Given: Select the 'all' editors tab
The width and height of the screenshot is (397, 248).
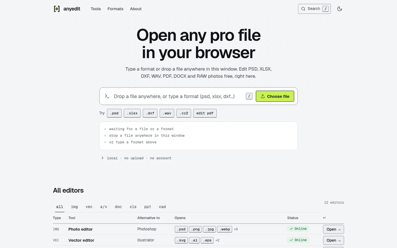Looking at the screenshot, I should (x=60, y=207).
